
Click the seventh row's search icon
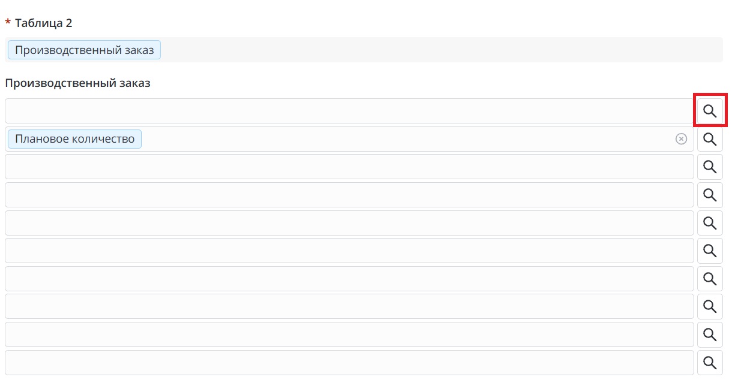[710, 279]
